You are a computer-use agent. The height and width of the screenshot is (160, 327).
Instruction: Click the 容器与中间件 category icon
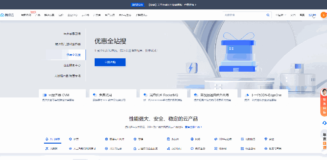click(x=106, y=139)
